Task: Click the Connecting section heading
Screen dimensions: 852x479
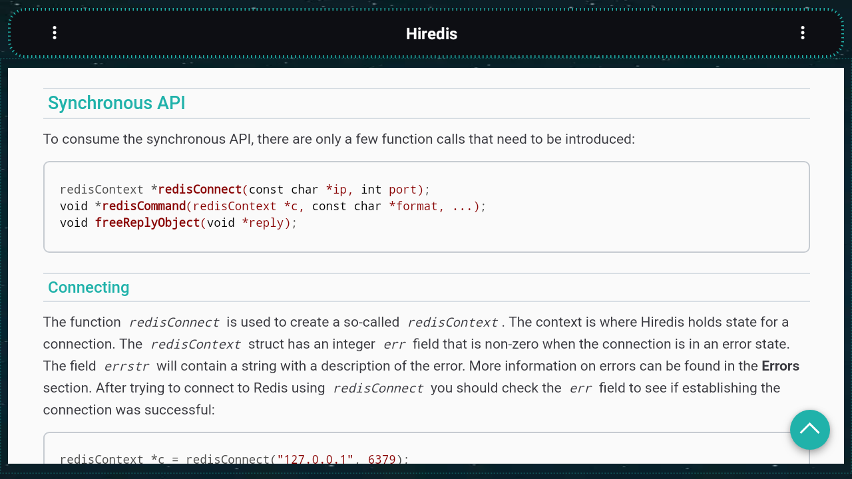Action: point(89,287)
